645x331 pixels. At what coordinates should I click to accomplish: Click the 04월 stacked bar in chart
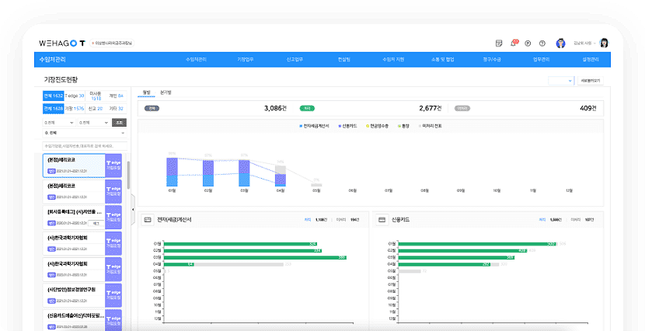(281, 176)
